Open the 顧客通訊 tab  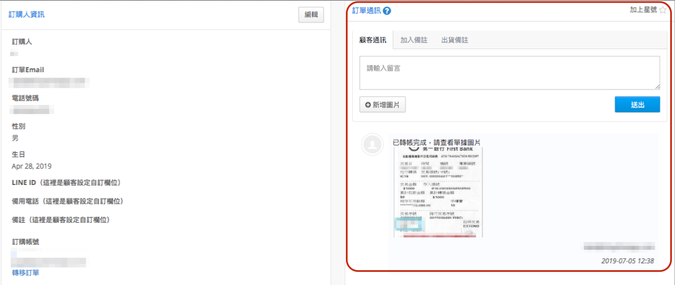pyautogui.click(x=373, y=40)
